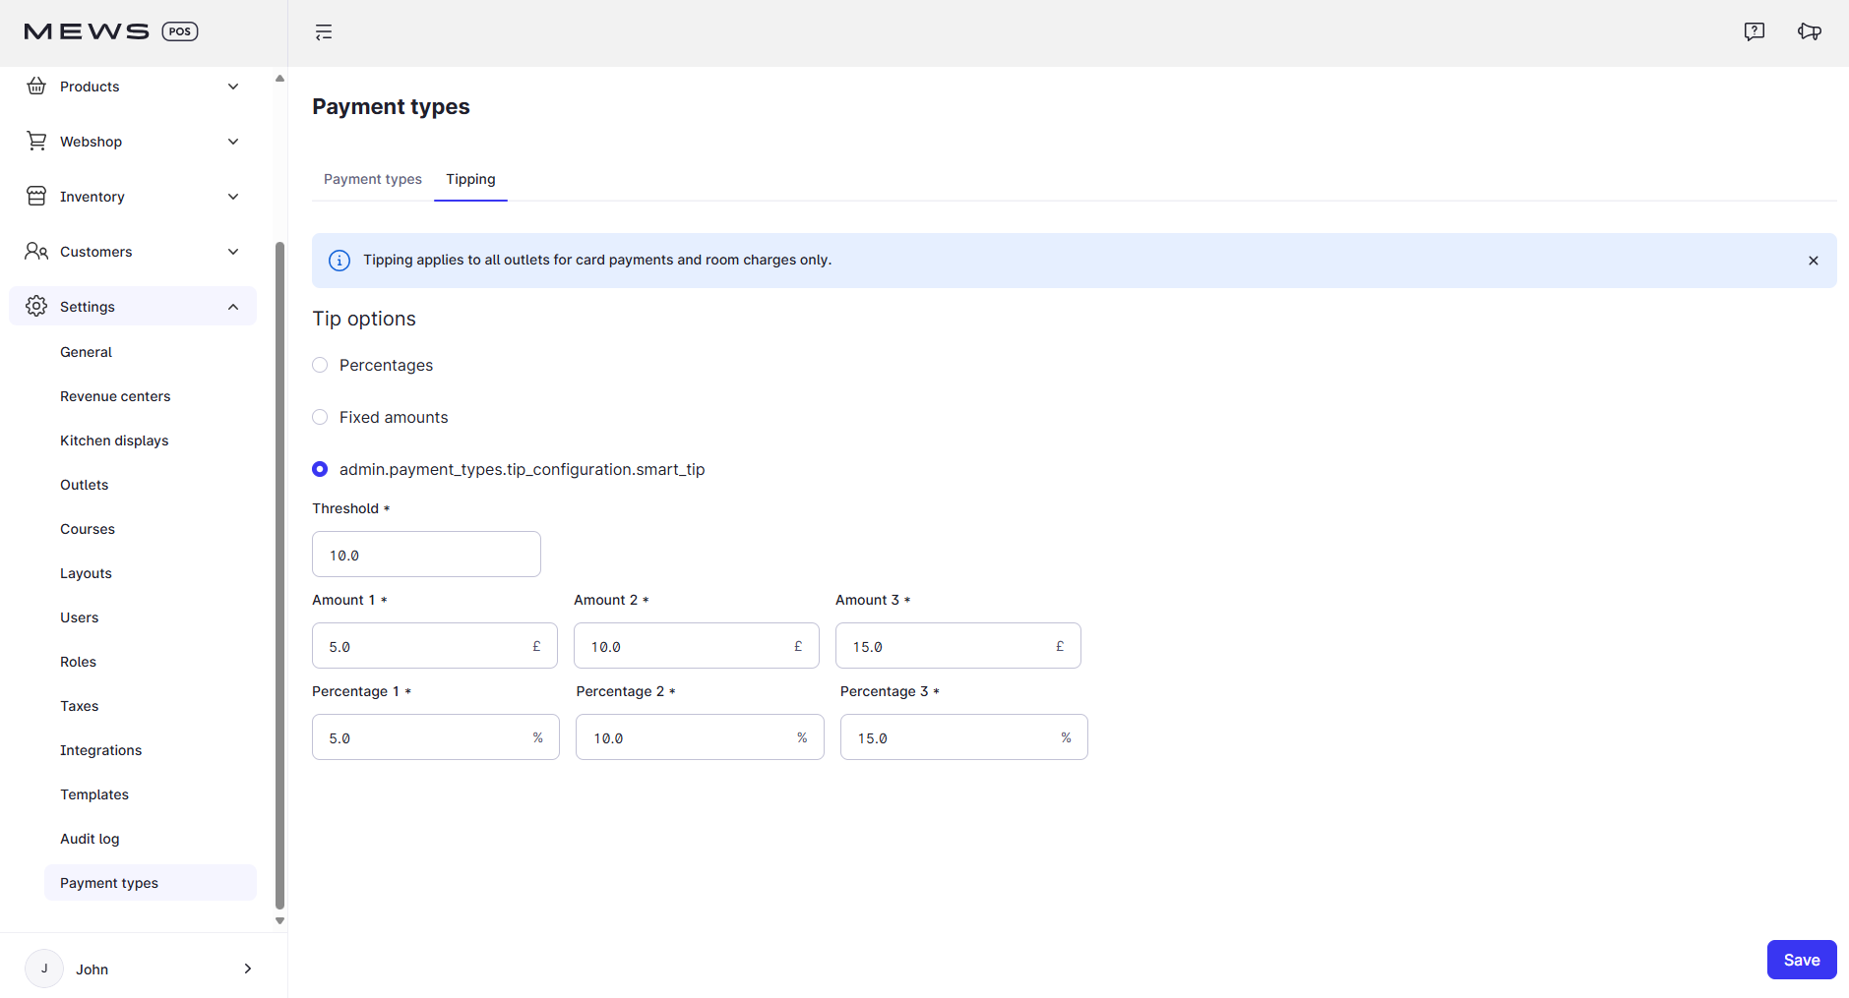The width and height of the screenshot is (1849, 998).
Task: Collapse the sidebar navigation panel
Action: click(x=324, y=31)
